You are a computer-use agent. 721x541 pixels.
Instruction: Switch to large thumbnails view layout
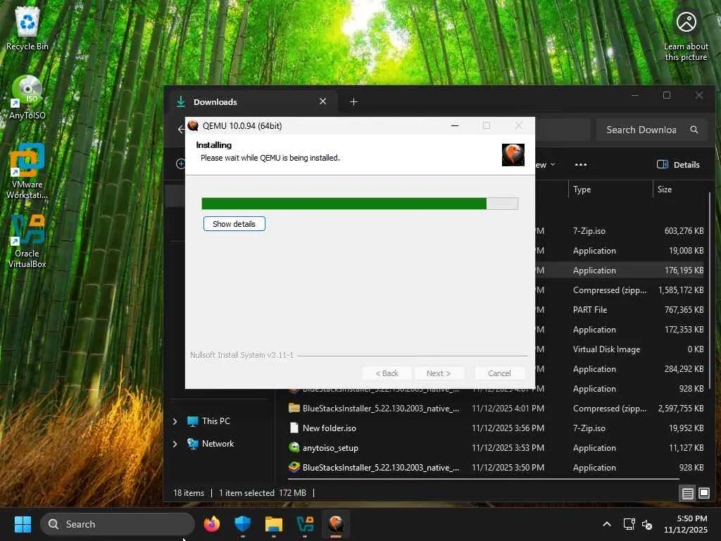tap(703, 494)
